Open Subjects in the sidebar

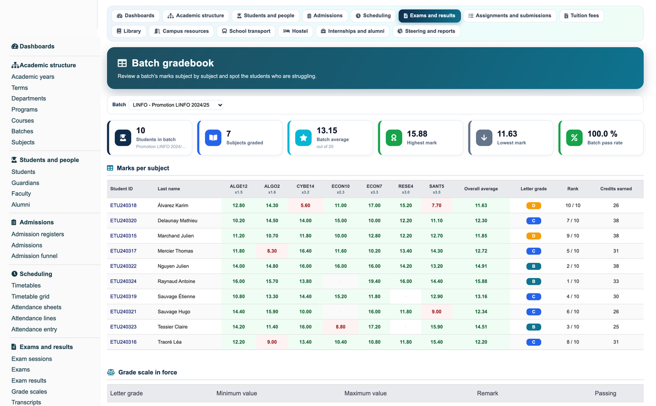click(x=23, y=143)
